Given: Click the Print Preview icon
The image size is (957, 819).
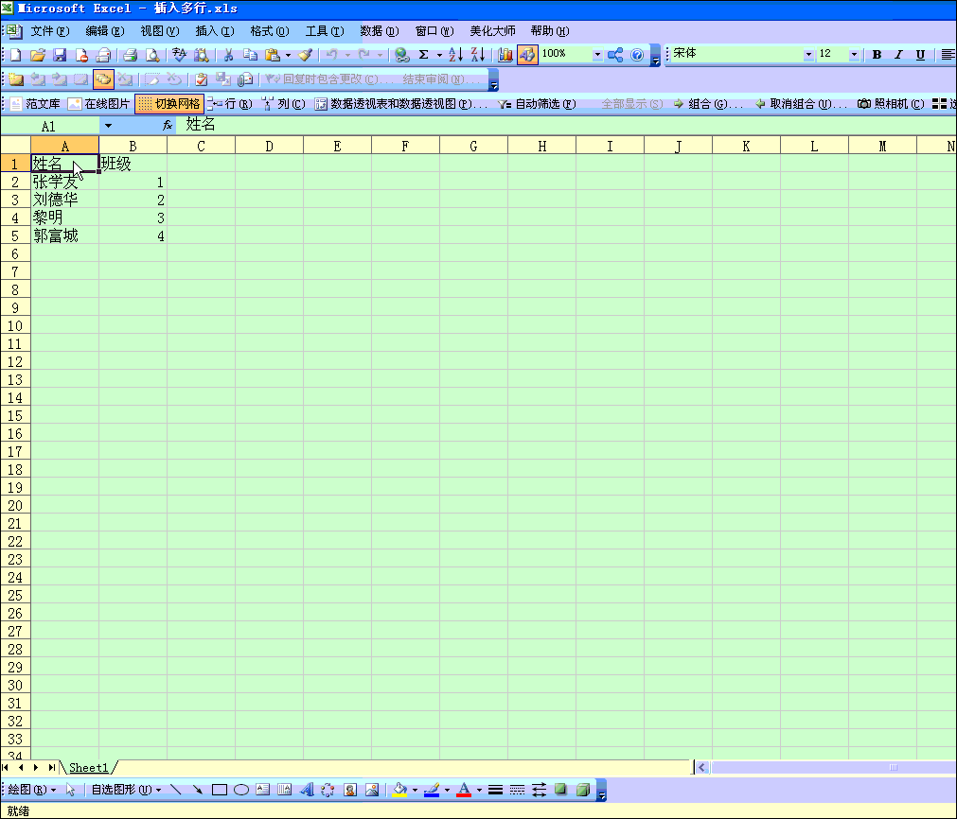Looking at the screenshot, I should pos(152,55).
